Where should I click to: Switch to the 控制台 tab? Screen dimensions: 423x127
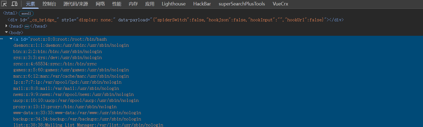tap(49, 4)
